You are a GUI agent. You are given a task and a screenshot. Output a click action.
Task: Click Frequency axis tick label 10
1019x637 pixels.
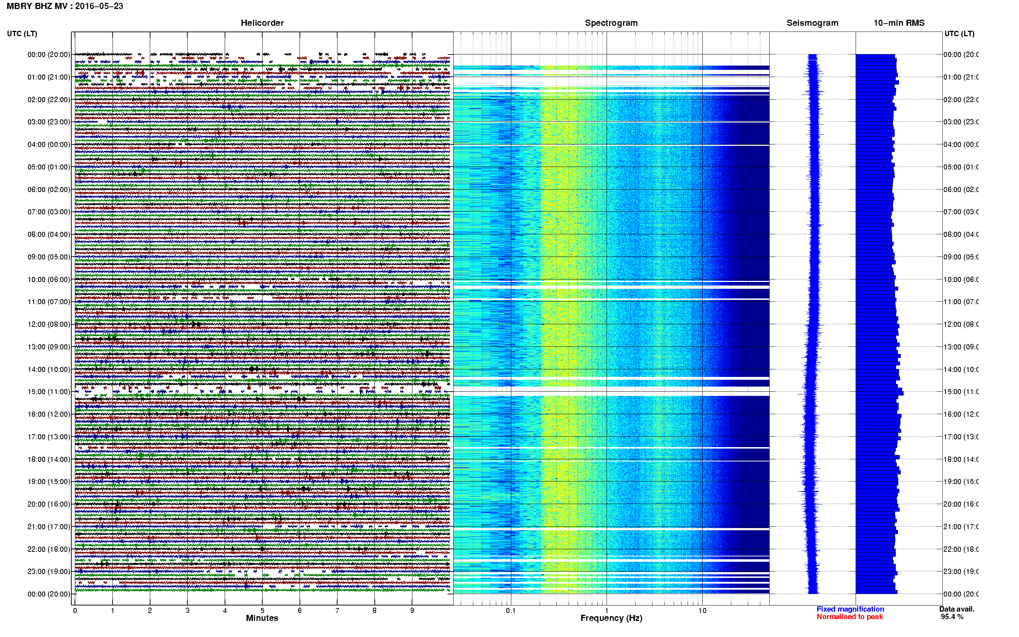point(702,610)
